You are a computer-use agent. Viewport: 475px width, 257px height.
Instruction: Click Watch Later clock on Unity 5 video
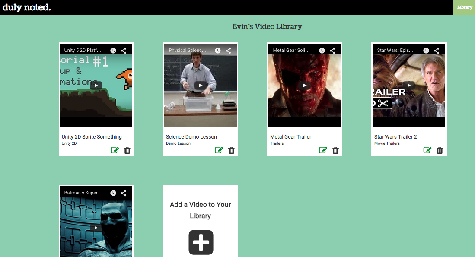pyautogui.click(x=113, y=51)
